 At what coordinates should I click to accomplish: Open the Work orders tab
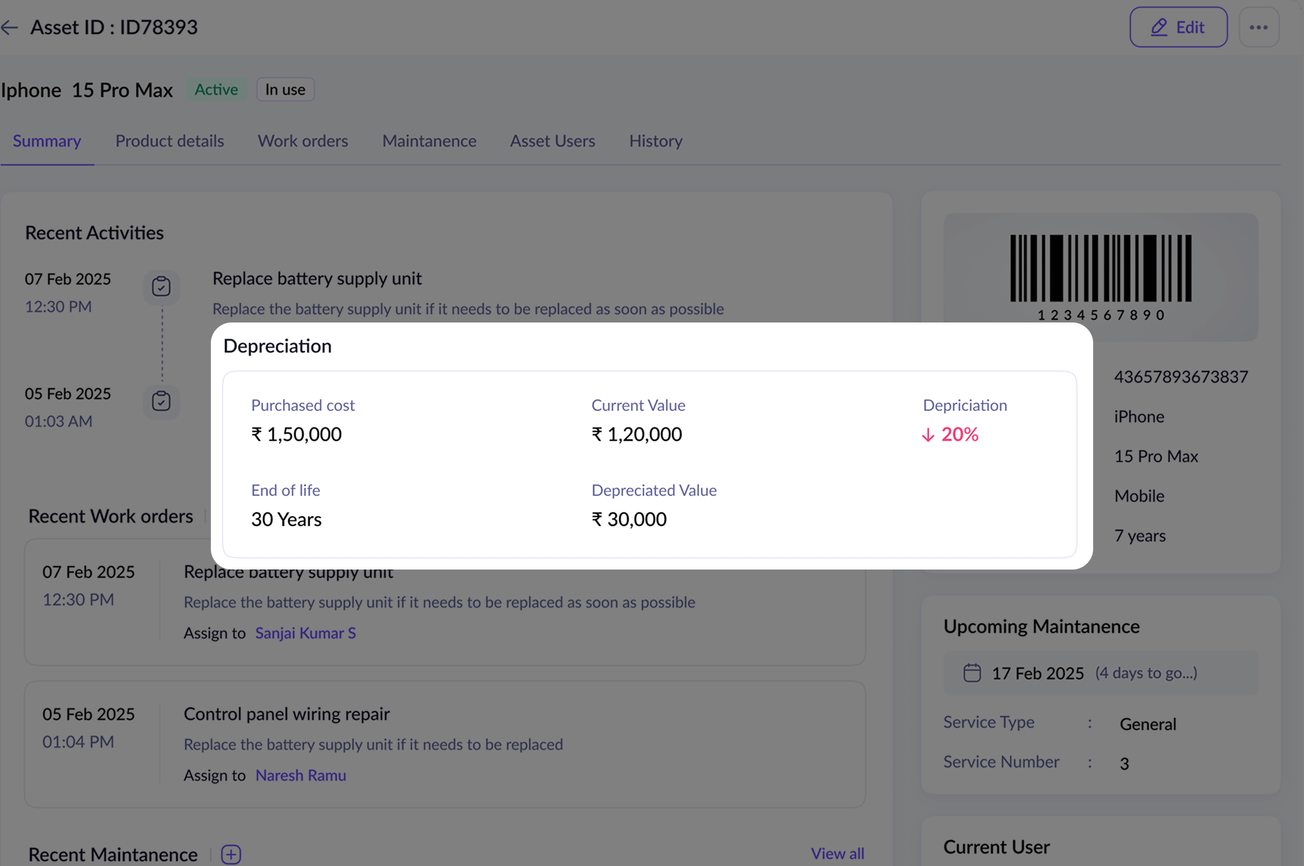(x=303, y=141)
